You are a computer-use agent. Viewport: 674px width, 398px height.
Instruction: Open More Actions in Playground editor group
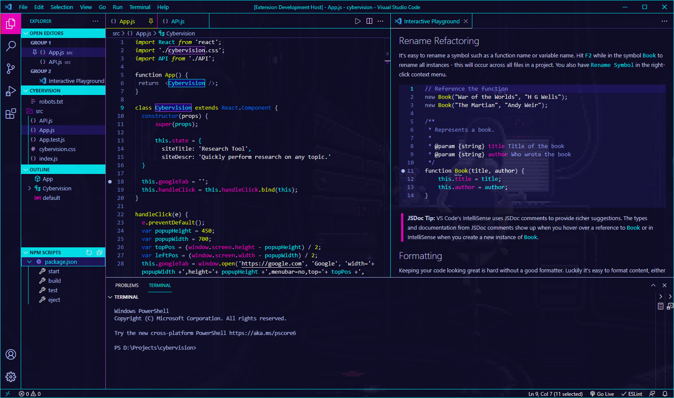(x=665, y=21)
